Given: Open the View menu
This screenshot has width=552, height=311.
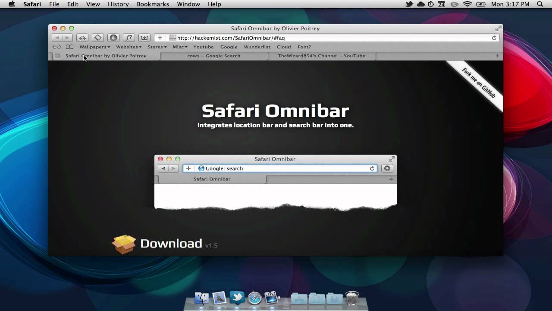Looking at the screenshot, I should pos(93,4).
